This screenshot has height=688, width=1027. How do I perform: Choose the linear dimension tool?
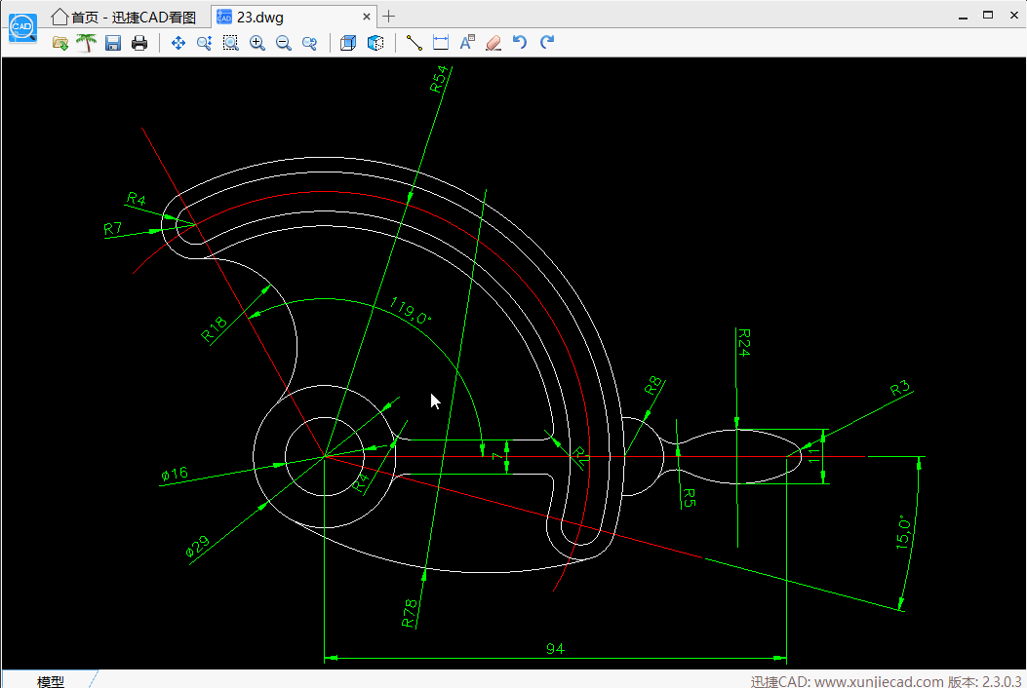441,43
